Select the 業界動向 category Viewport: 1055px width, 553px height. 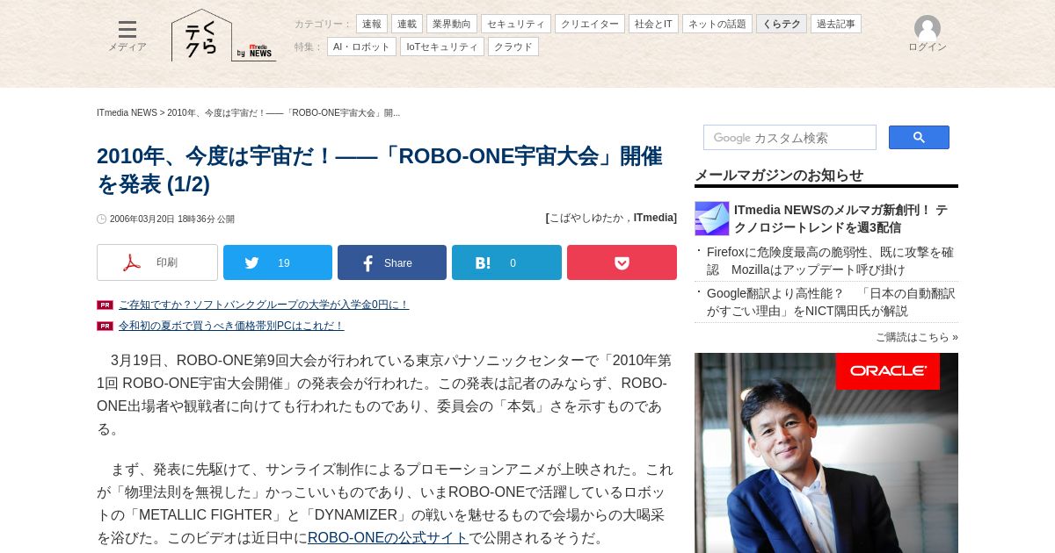(x=452, y=24)
